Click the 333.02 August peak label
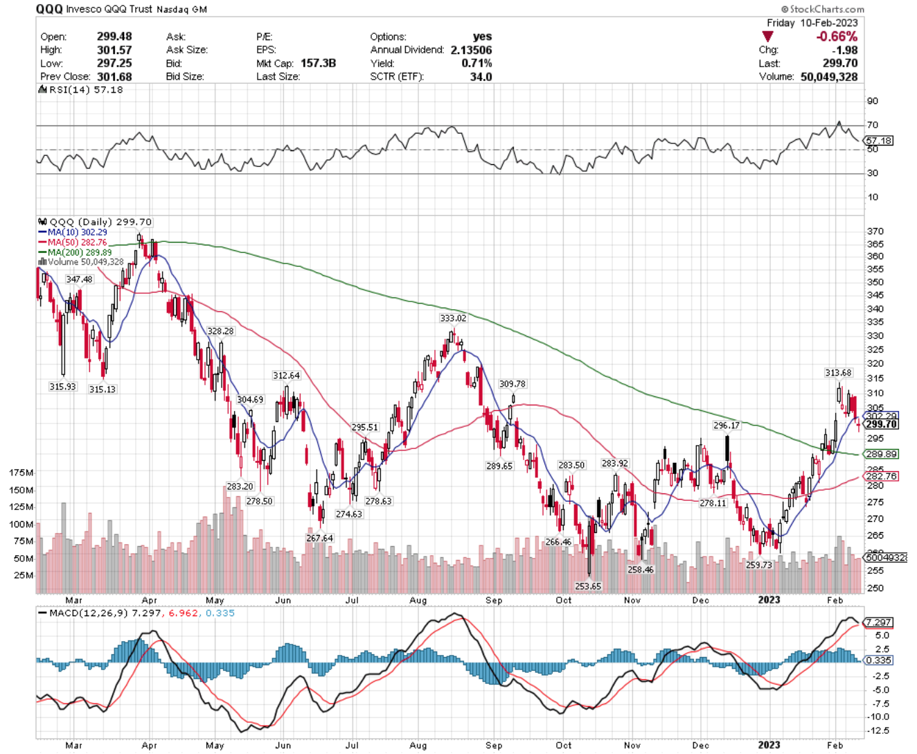 coord(453,318)
